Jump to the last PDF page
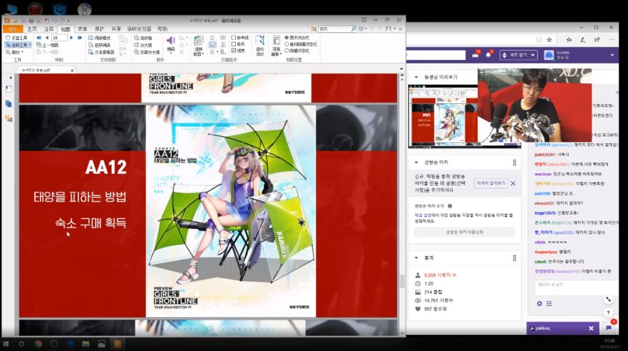This screenshot has height=351, width=628. 80,38
